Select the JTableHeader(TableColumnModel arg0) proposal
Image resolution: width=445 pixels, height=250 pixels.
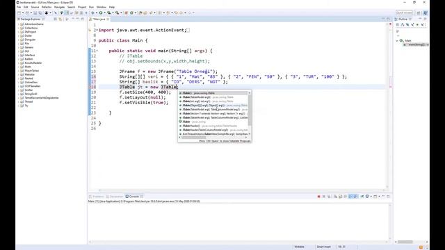click(x=213, y=130)
